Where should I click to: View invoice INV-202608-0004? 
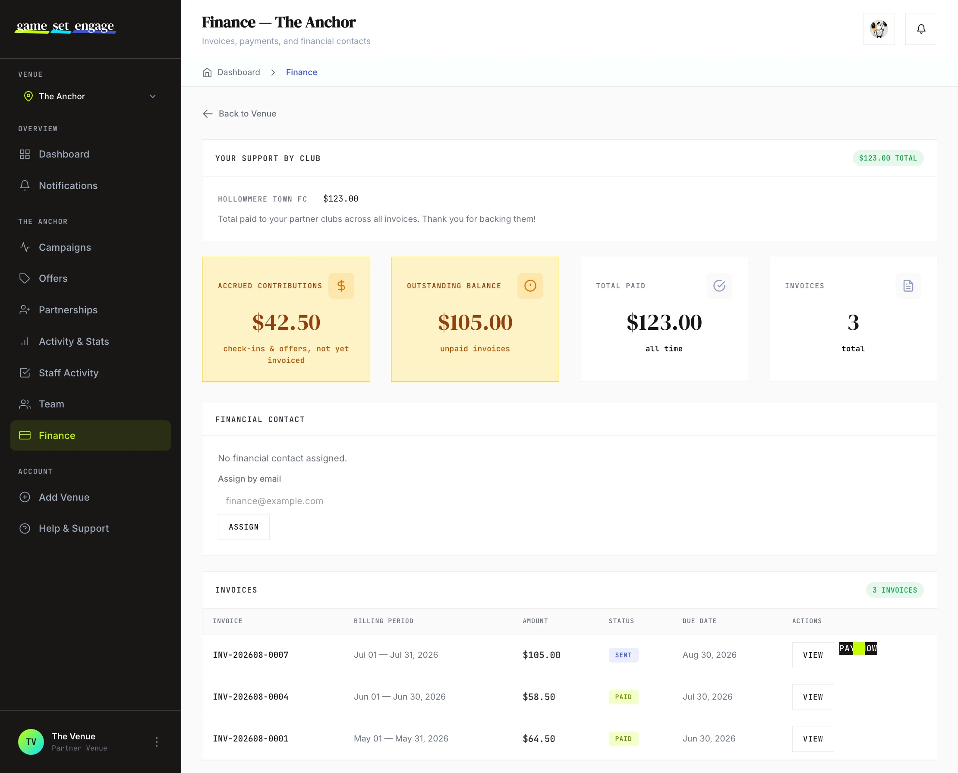(813, 697)
